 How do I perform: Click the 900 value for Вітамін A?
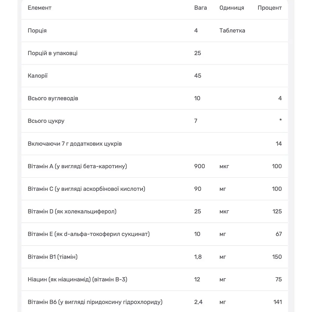[x=199, y=166]
